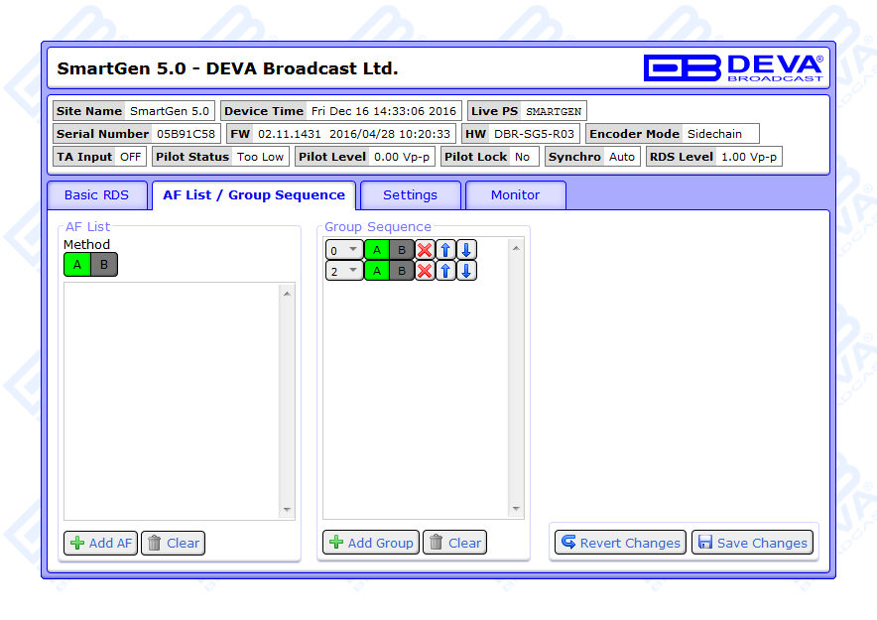Open the Settings tab
Viewport: 877px width, 620px height.
tap(410, 195)
